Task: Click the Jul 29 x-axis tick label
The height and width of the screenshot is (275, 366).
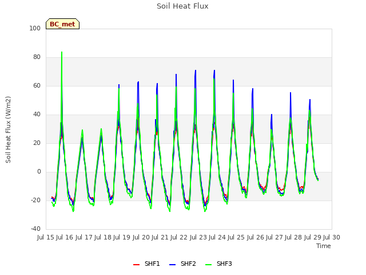Action: coord(313,237)
